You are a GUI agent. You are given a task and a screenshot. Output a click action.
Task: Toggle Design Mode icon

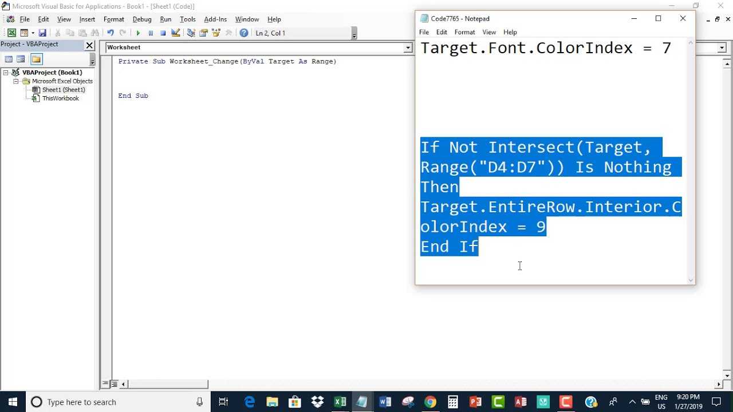[x=176, y=33]
